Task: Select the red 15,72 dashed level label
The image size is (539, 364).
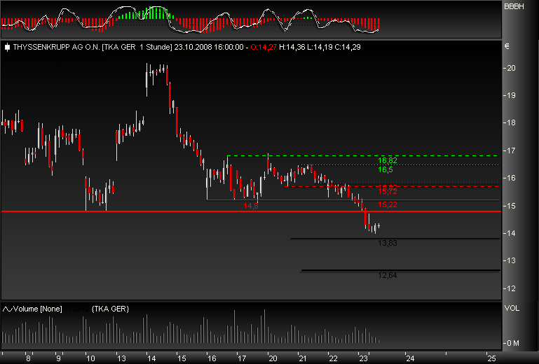Action: (387, 190)
